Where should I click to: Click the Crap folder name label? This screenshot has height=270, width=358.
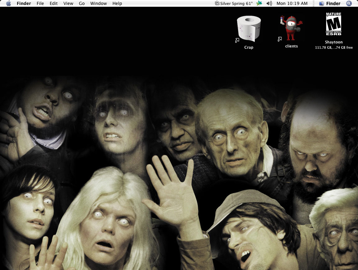tap(249, 47)
